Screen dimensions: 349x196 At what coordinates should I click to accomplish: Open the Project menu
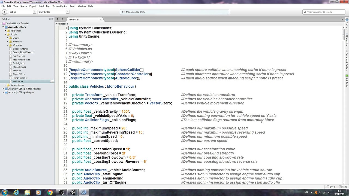[x=33, y=6]
